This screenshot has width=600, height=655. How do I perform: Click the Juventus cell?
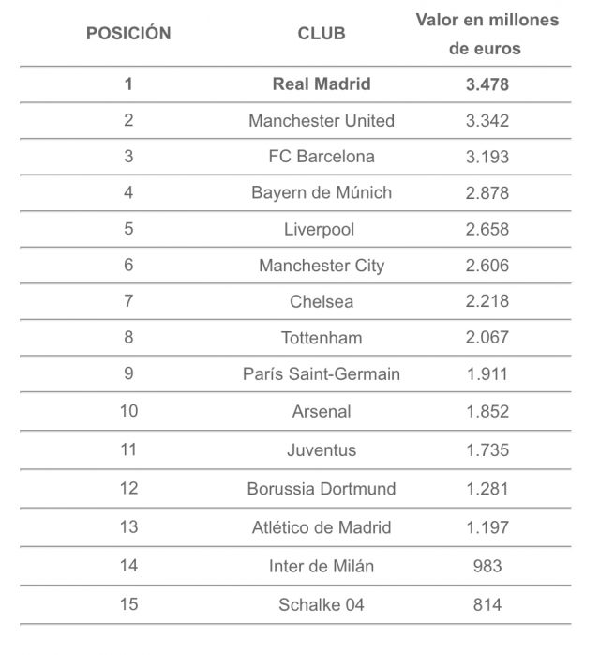322,450
